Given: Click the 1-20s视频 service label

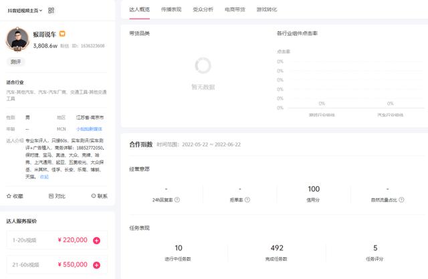Looking at the screenshot, I should click(x=24, y=240).
